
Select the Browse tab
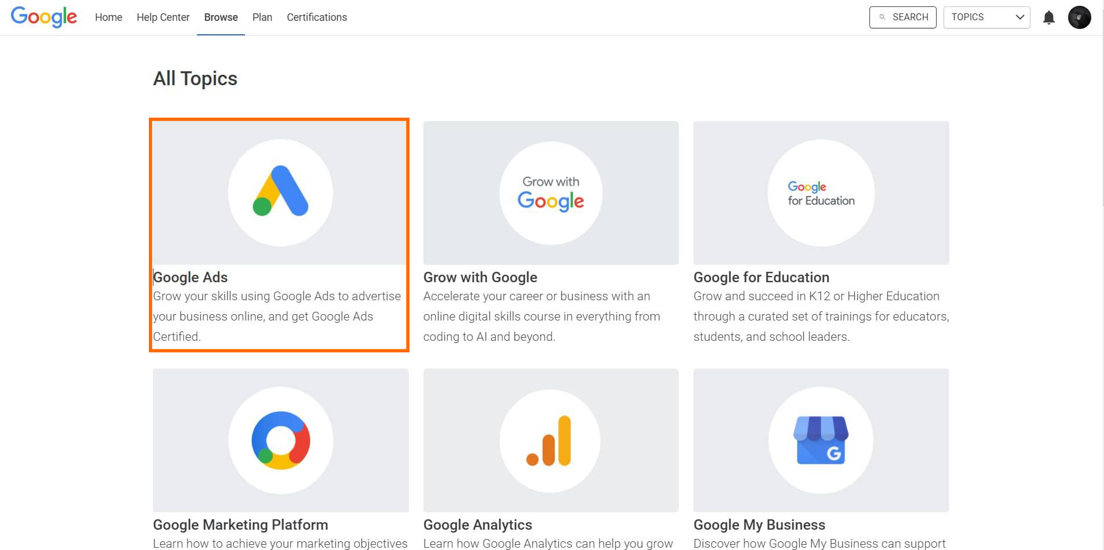coord(221,17)
